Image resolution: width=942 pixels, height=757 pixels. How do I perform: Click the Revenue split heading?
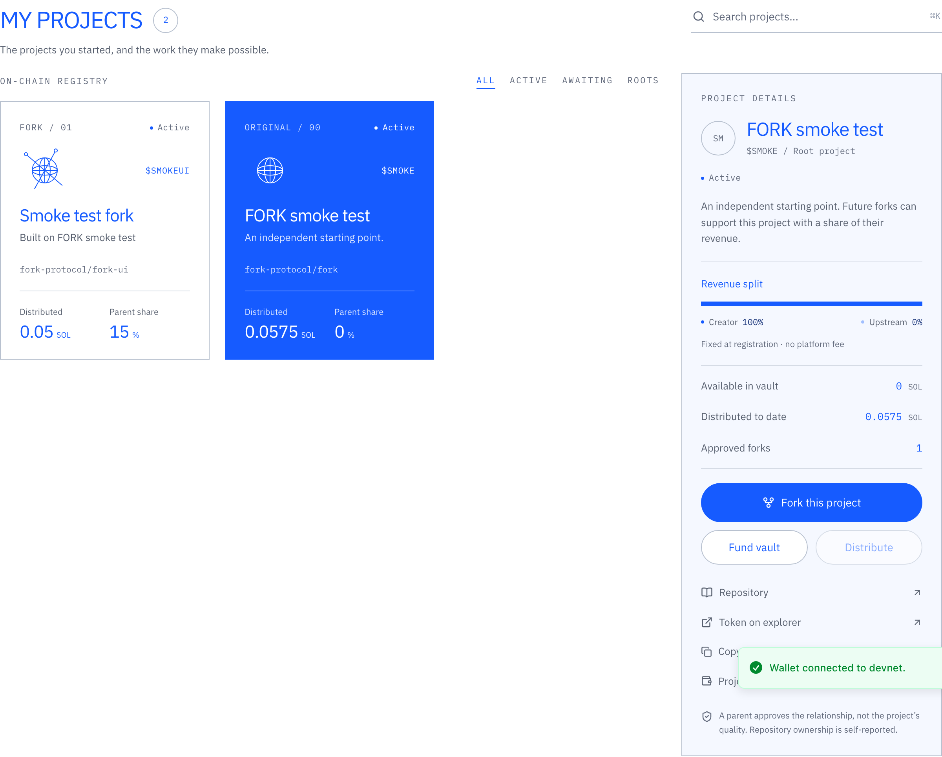tap(731, 284)
